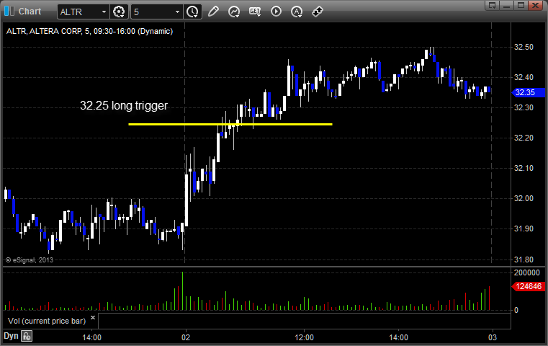Click the blue Chart window link icon

point(9,12)
